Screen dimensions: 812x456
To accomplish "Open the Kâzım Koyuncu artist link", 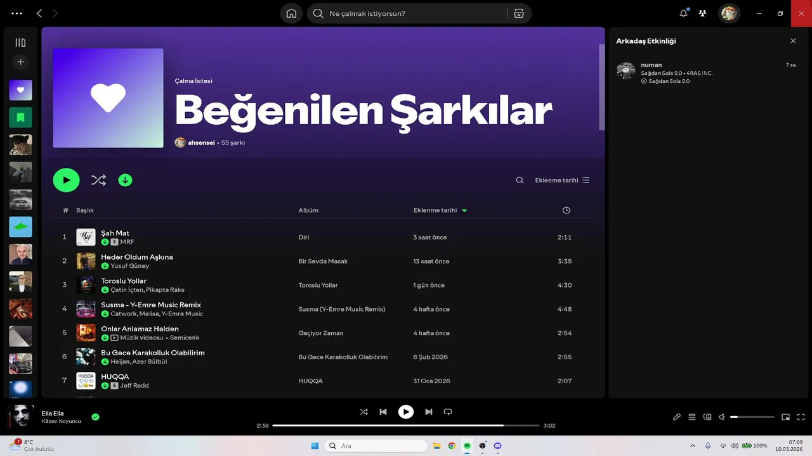I will [62, 421].
